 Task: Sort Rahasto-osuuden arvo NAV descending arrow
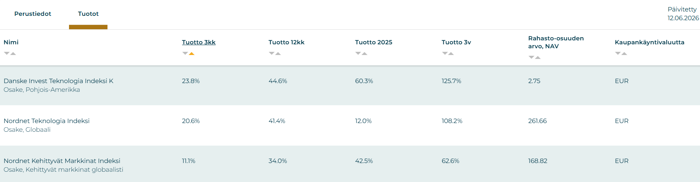[531, 57]
